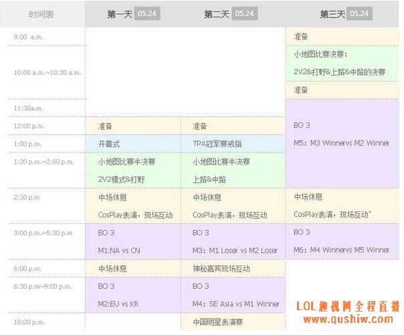Click BO 3 above M3 match
Image resolution: width=404 pixels, height=335 pixels.
click(201, 233)
